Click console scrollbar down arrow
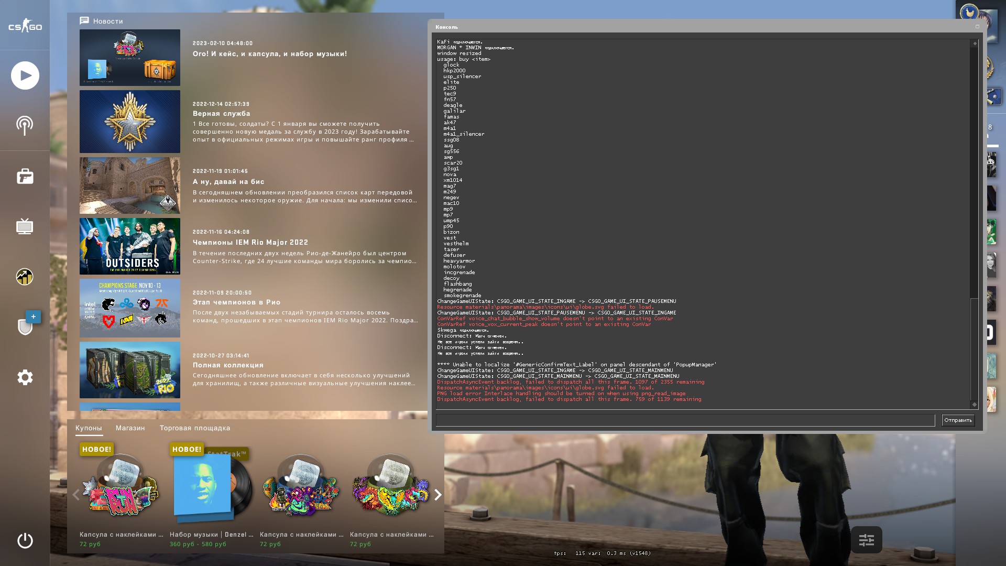Image resolution: width=1006 pixels, height=566 pixels. pos(974,404)
